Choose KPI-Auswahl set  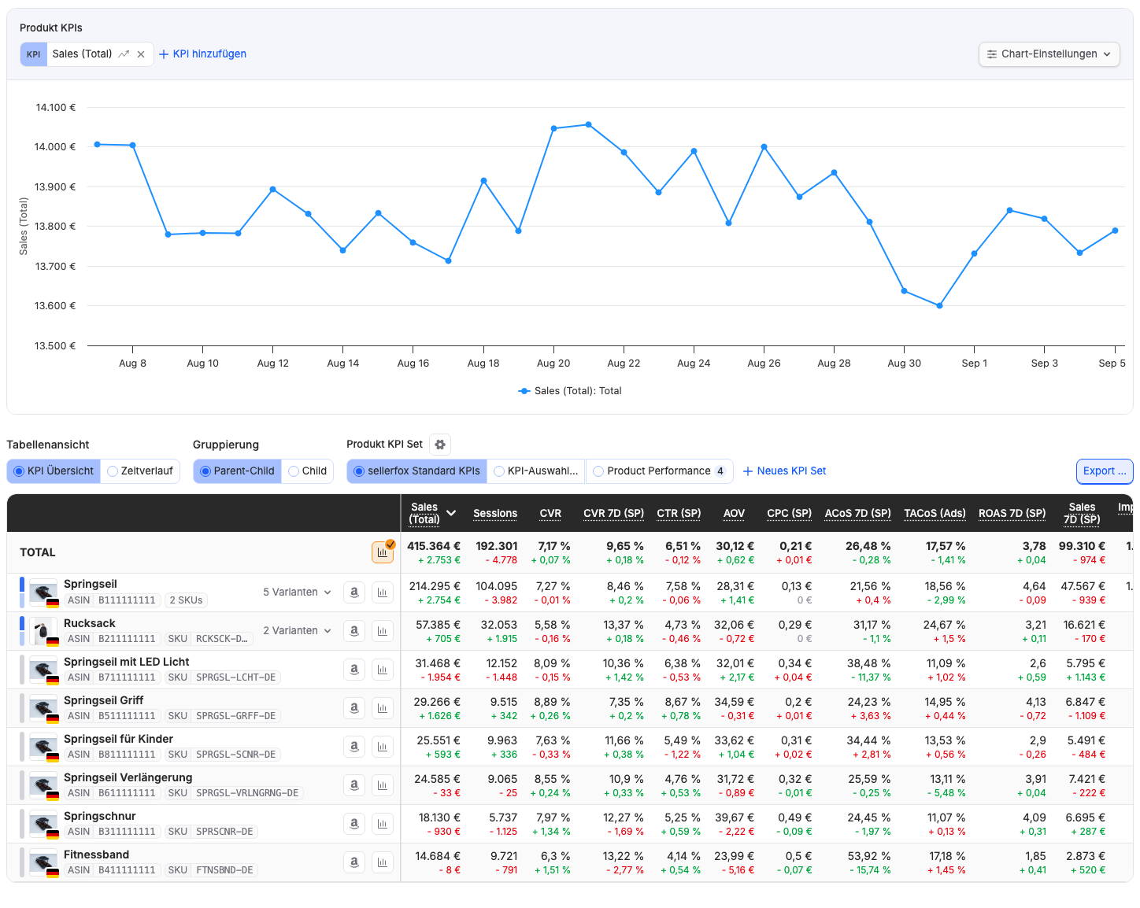click(536, 471)
